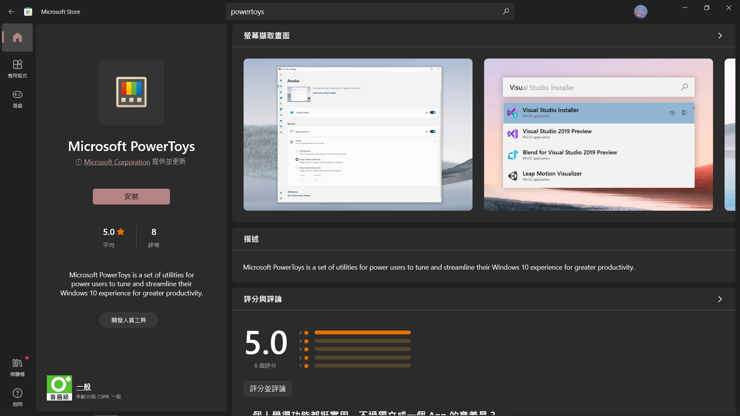Open the Microsoft Corporation publisher link
Screen dimensions: 740x416
(117, 162)
